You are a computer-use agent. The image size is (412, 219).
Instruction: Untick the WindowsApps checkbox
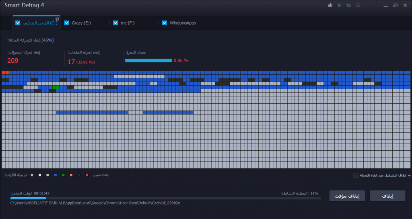tap(165, 23)
